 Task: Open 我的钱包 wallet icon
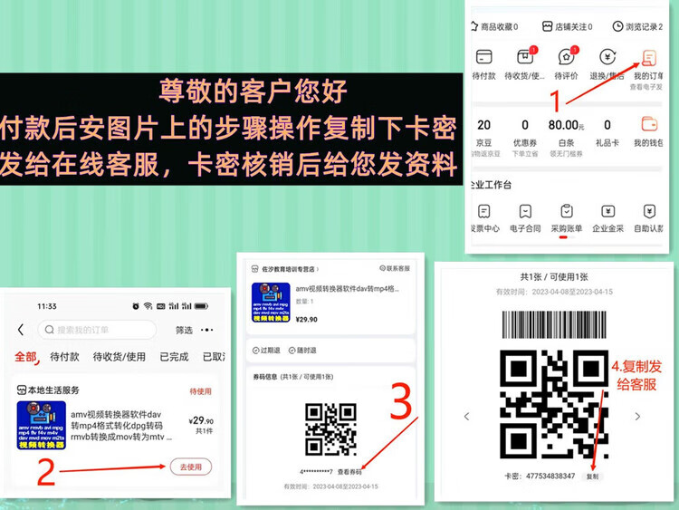coord(649,124)
